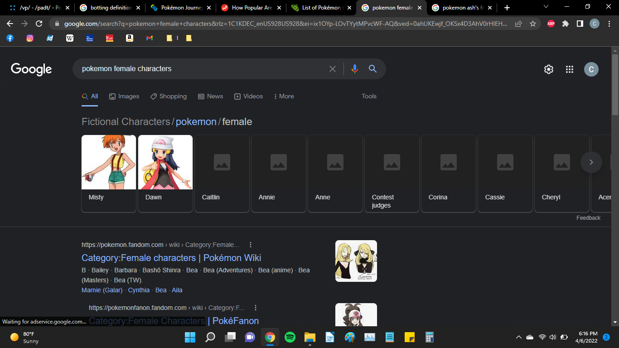Open the tab search dropdown arrow

coord(546,7)
